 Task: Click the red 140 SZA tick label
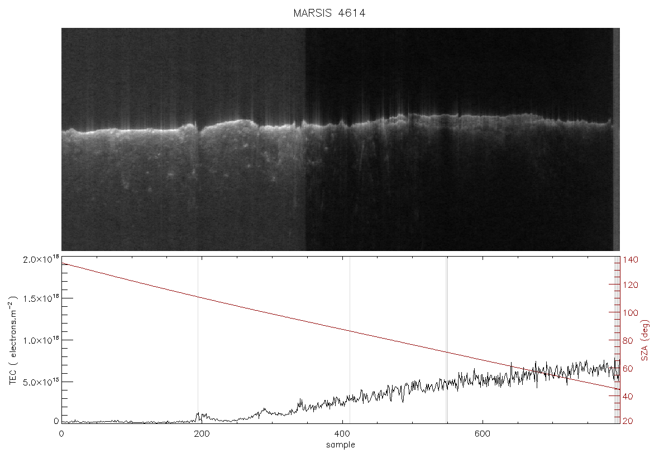coord(631,260)
